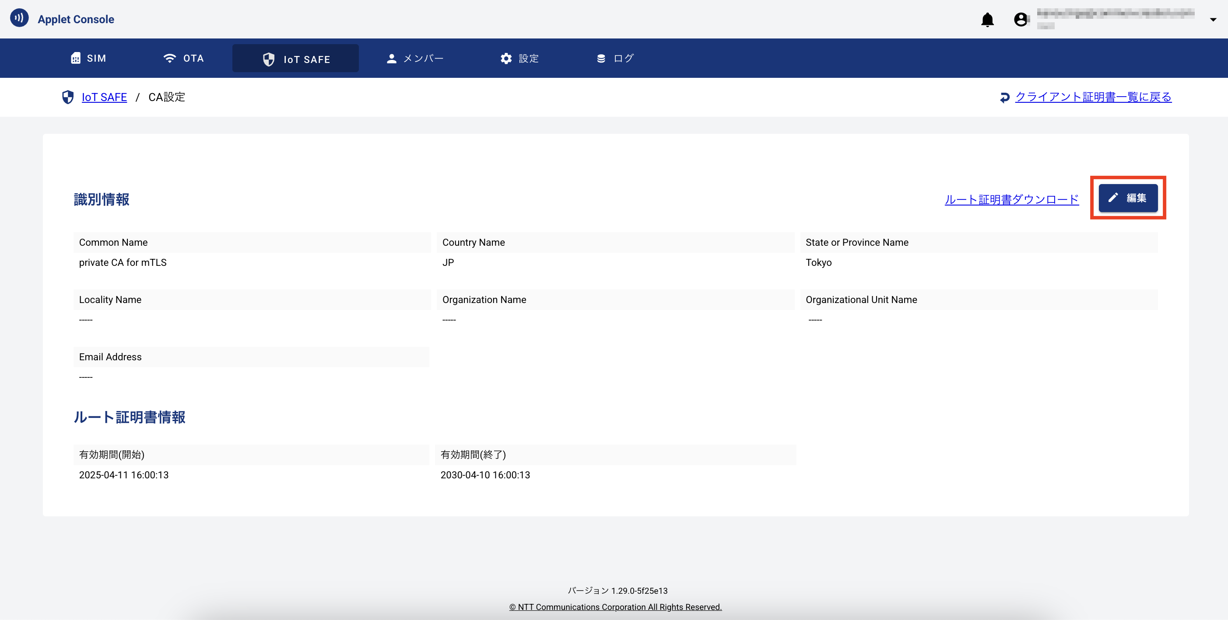Image resolution: width=1228 pixels, height=620 pixels.
Task: Download root certificate via ルート証明書ダウンロード
Action: (1011, 199)
